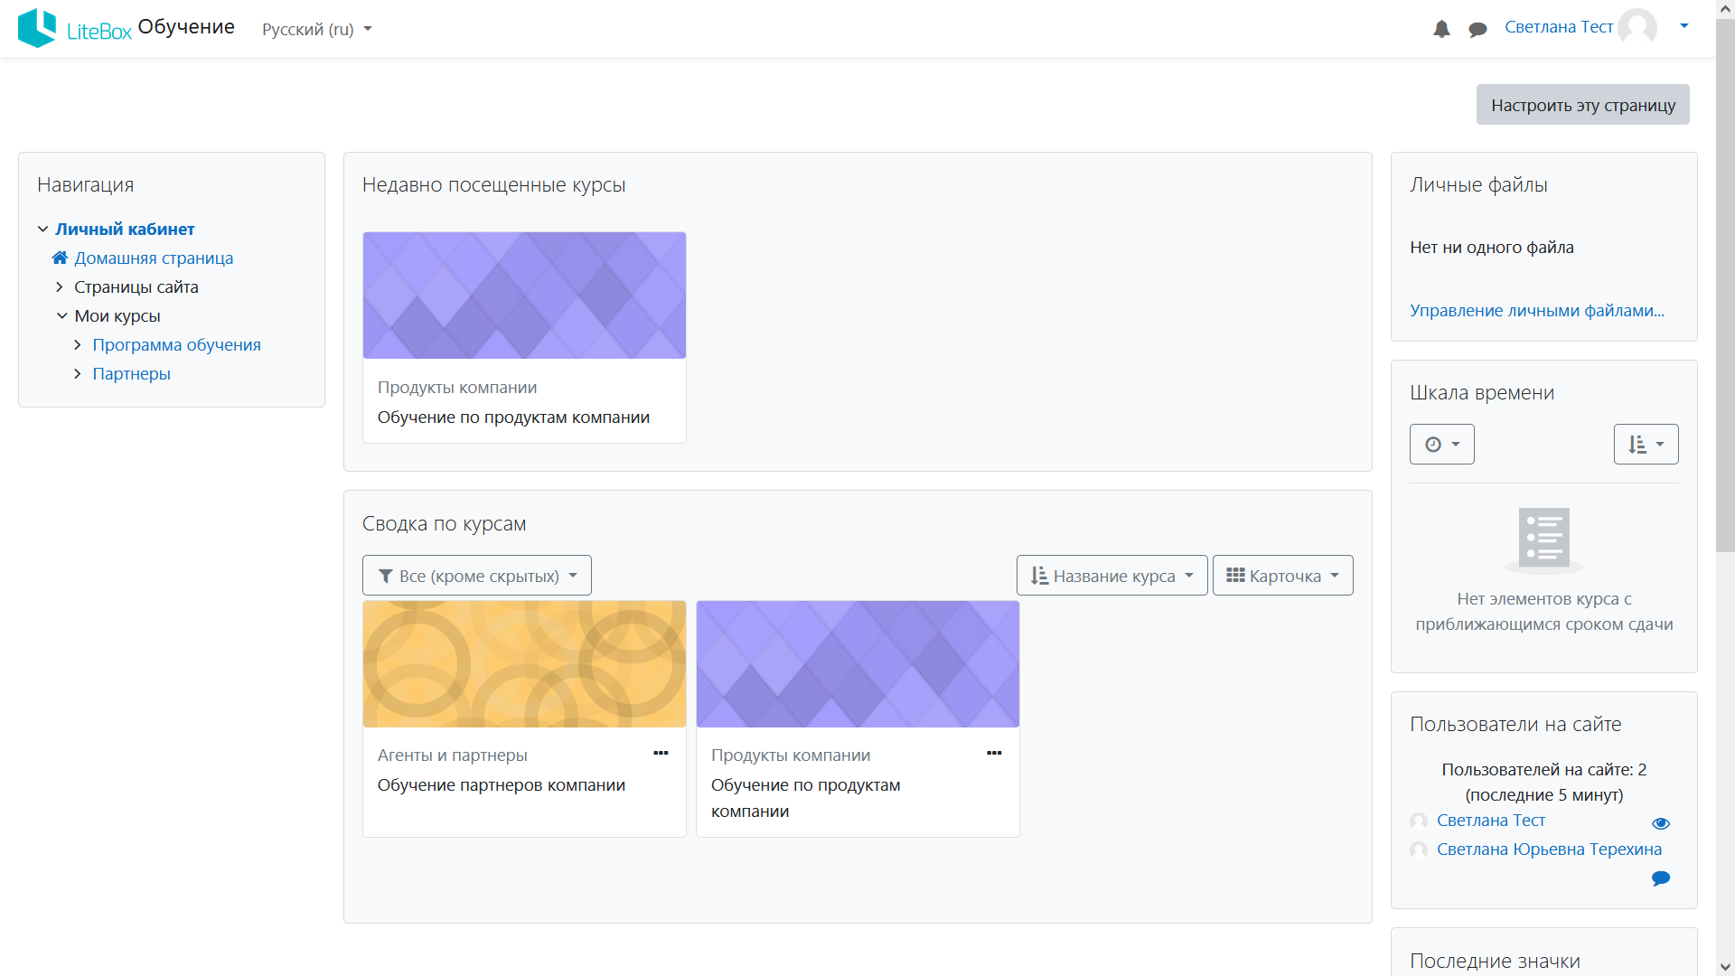Open the messages speech bubble icon
The width and height of the screenshot is (1735, 976).
(1477, 30)
